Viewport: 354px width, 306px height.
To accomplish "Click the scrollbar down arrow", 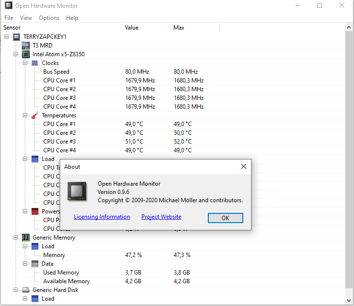I will (349, 301).
